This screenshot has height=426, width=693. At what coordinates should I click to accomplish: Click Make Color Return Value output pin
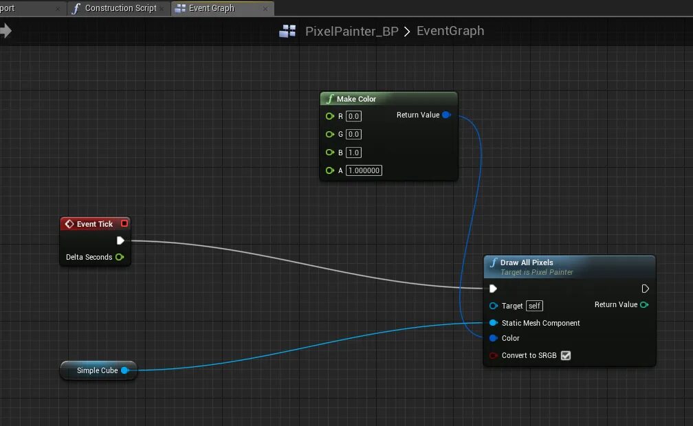pyautogui.click(x=446, y=115)
